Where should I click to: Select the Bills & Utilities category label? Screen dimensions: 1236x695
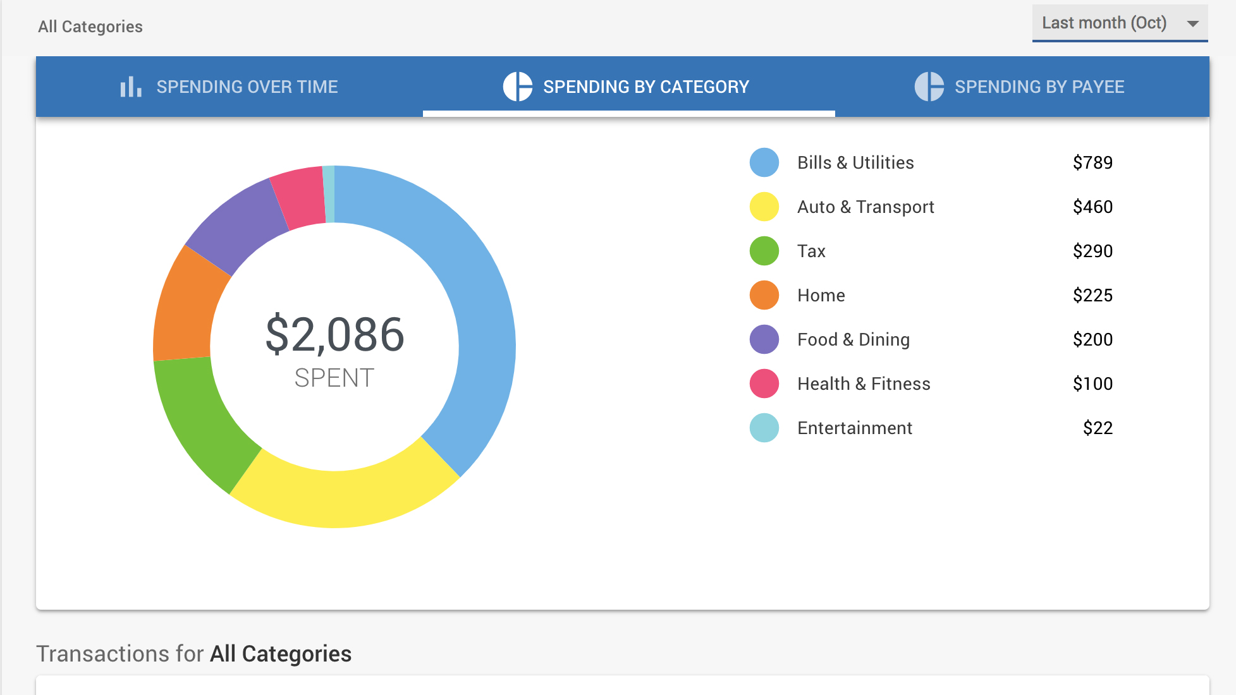click(855, 163)
